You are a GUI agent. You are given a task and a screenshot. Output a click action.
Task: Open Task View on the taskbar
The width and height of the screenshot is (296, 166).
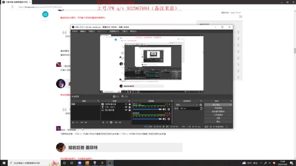click(72, 163)
